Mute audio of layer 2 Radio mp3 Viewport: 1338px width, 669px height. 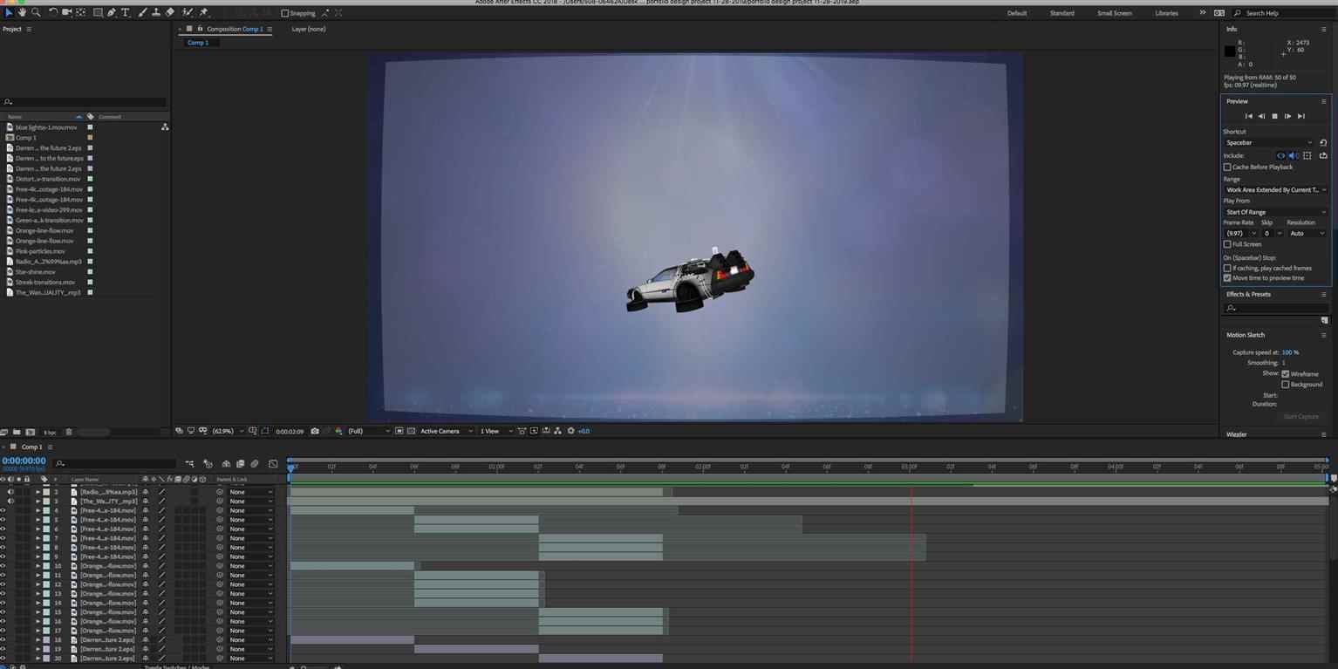[x=10, y=492]
